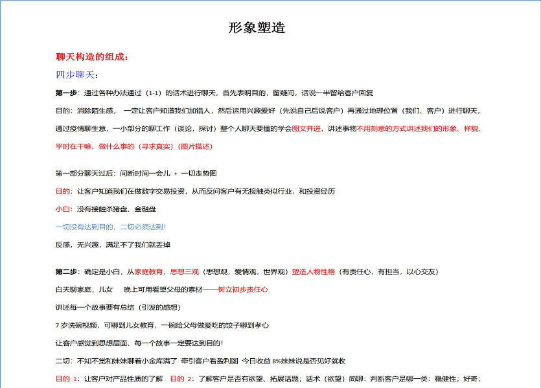Click the red phrase "塑造人物性格"
Viewport: 541px width, 388px height.
pos(314,272)
